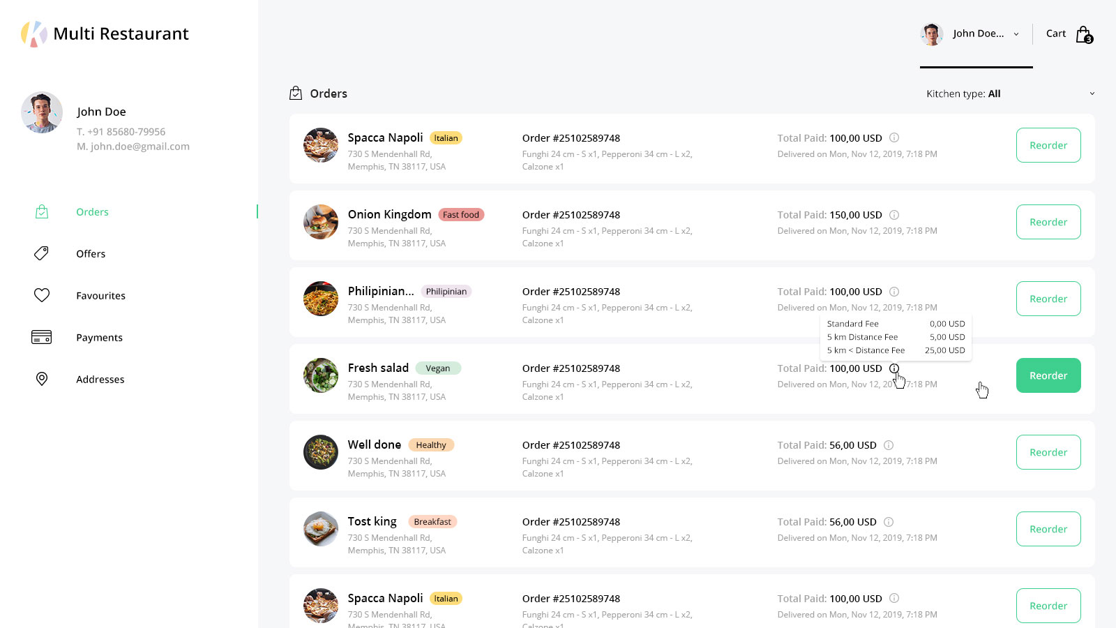Click the Tost king restaurant thumbnail
The height and width of the screenshot is (628, 1116).
(321, 529)
